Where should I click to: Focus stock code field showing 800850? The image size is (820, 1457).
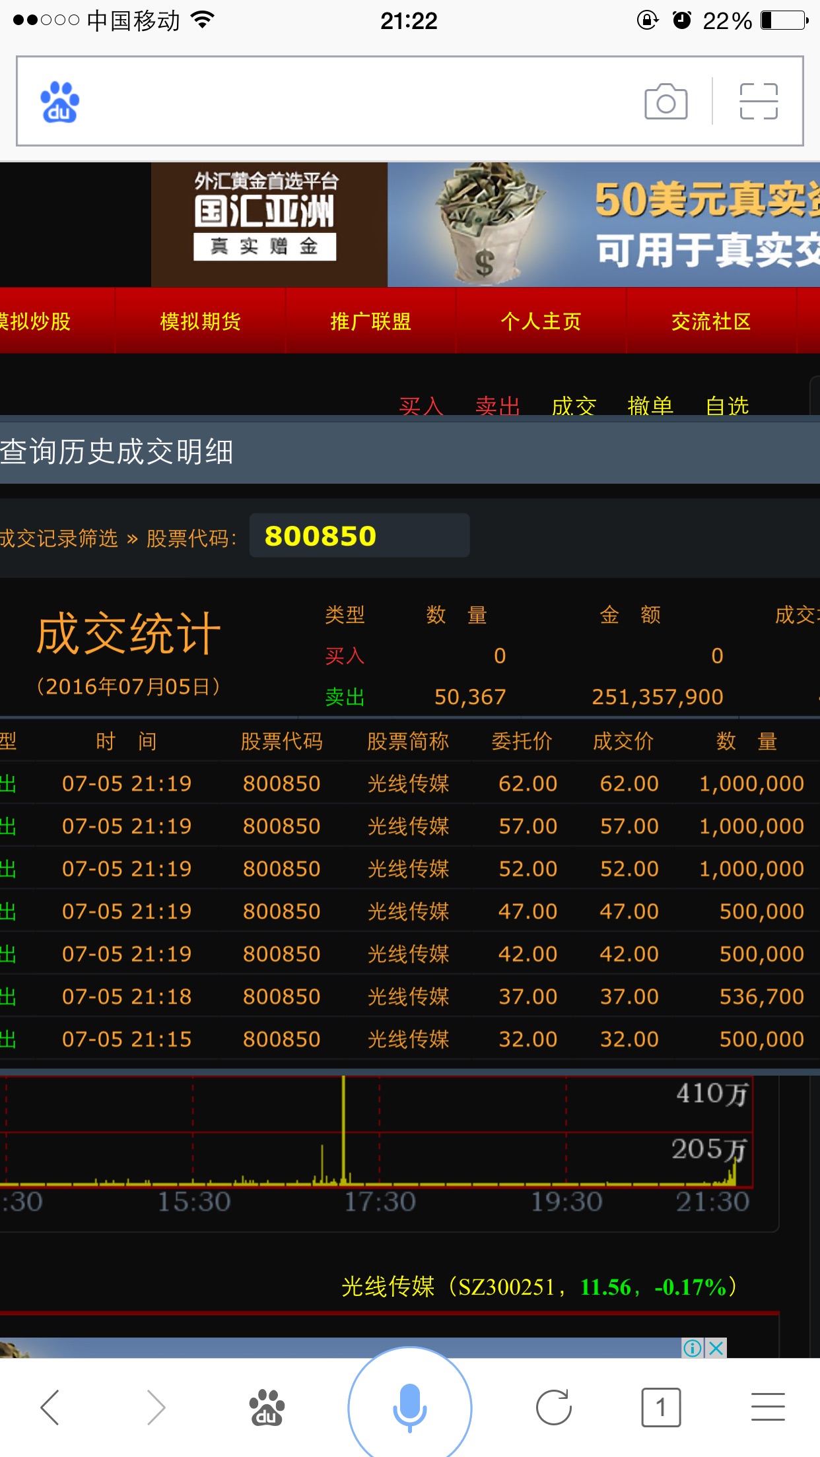click(x=359, y=536)
